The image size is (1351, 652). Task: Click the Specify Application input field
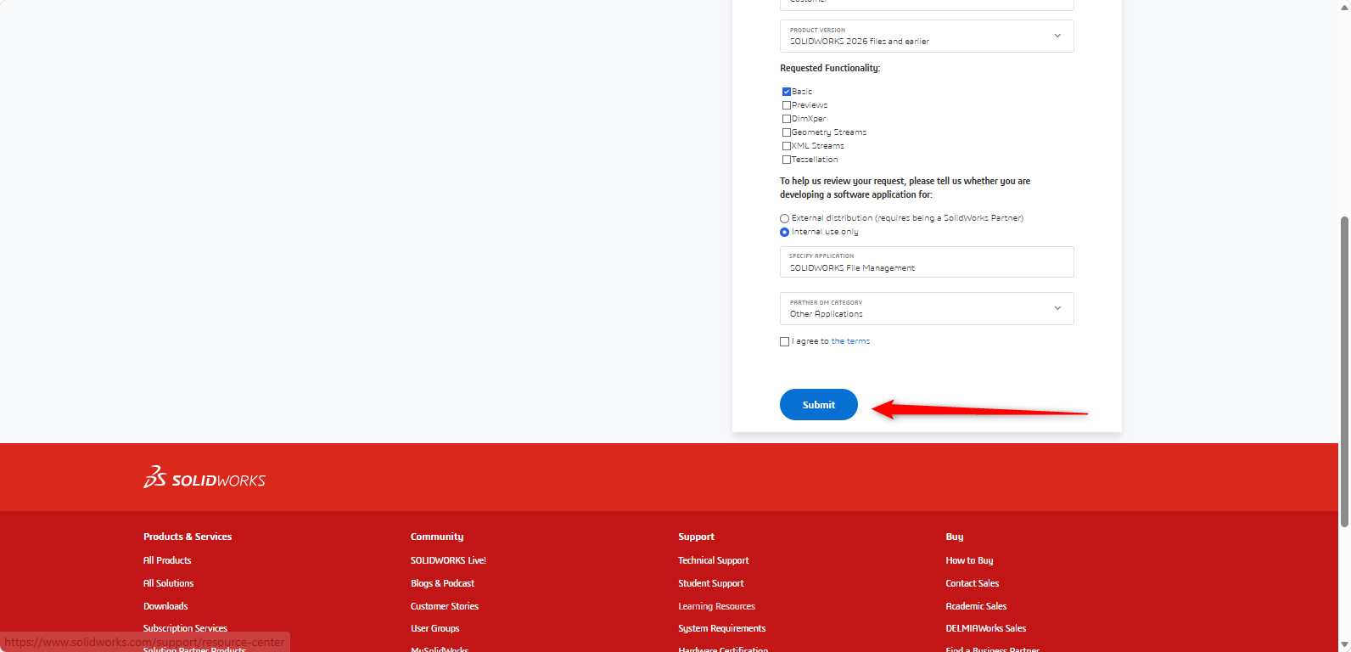point(927,261)
